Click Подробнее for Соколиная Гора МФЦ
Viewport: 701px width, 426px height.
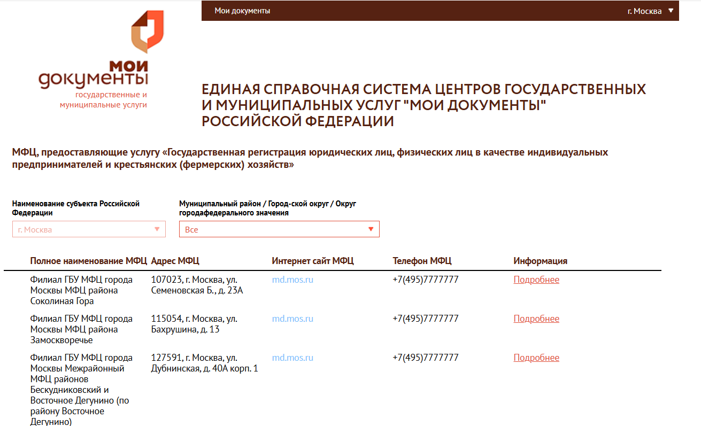(536, 280)
